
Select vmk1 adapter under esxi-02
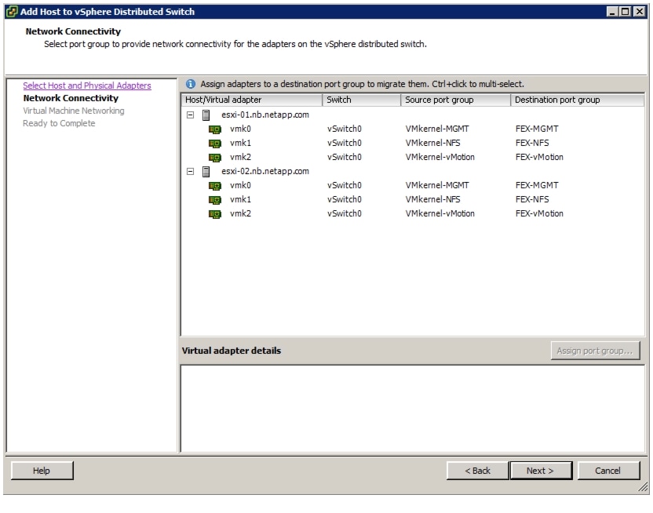pos(240,200)
